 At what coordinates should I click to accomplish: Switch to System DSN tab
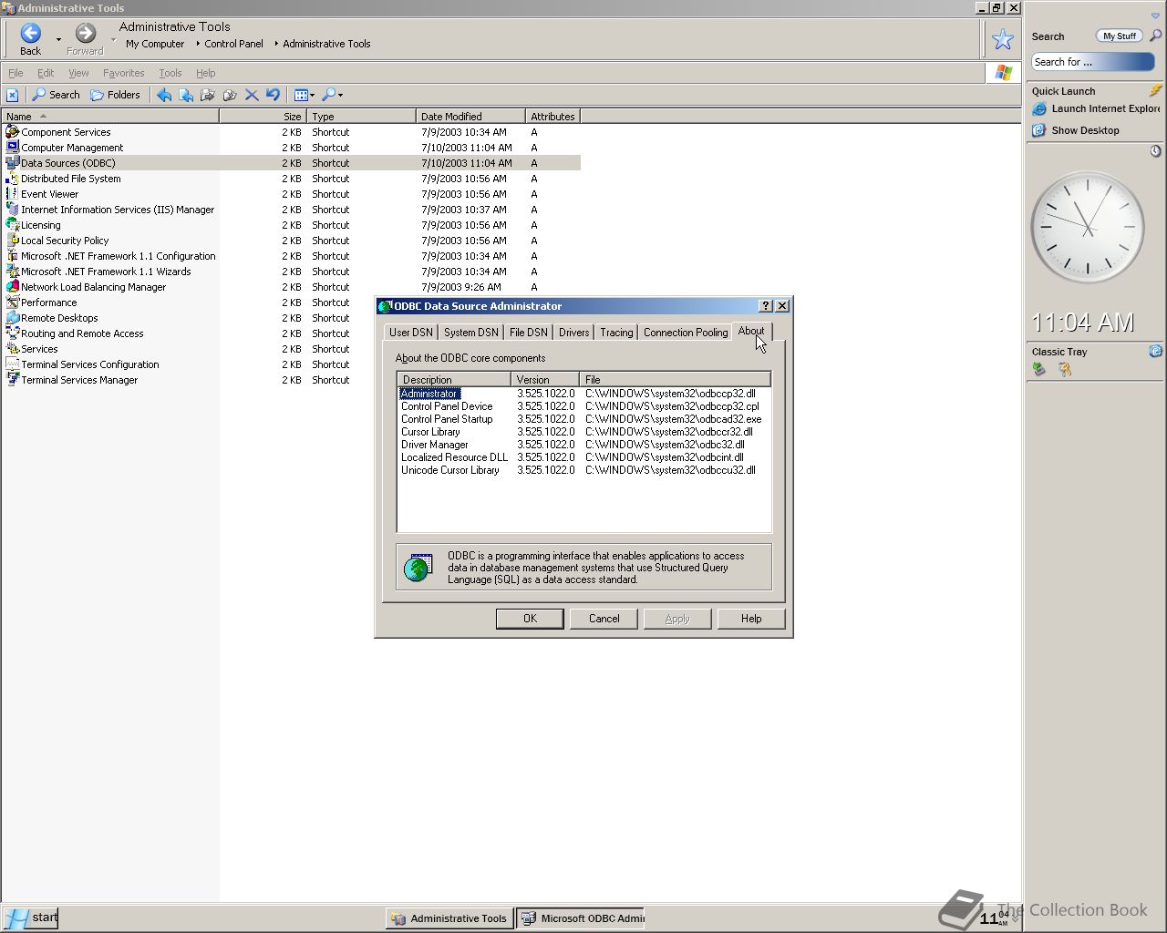[471, 333]
